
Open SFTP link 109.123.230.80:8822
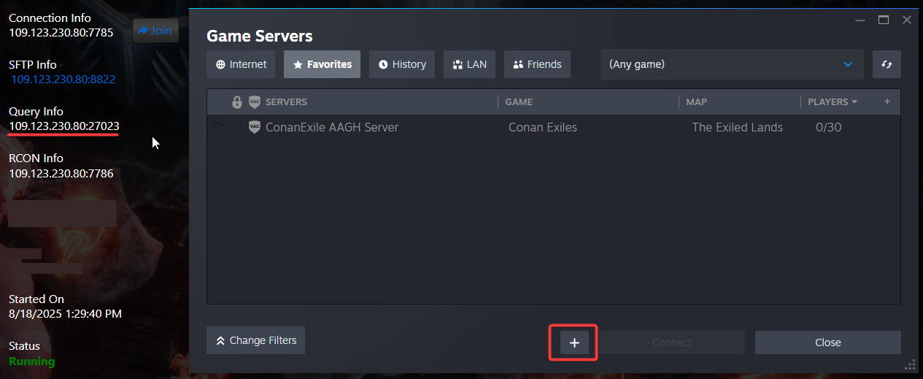point(63,79)
